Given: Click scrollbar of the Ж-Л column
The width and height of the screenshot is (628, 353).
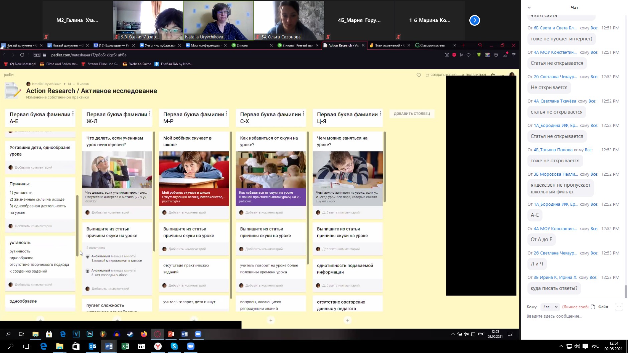Looking at the screenshot, I should click(154, 191).
